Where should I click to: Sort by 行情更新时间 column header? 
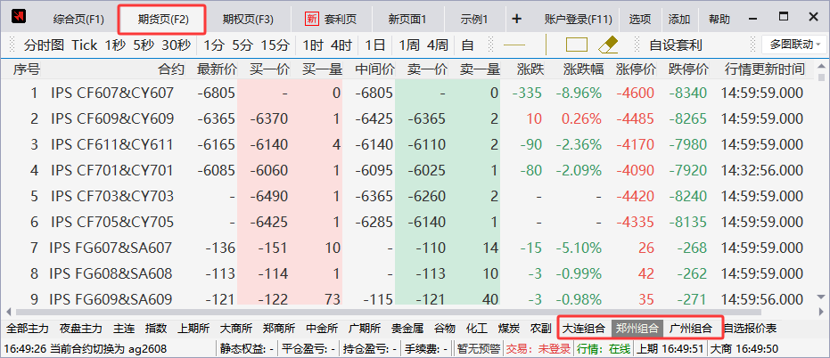(764, 69)
